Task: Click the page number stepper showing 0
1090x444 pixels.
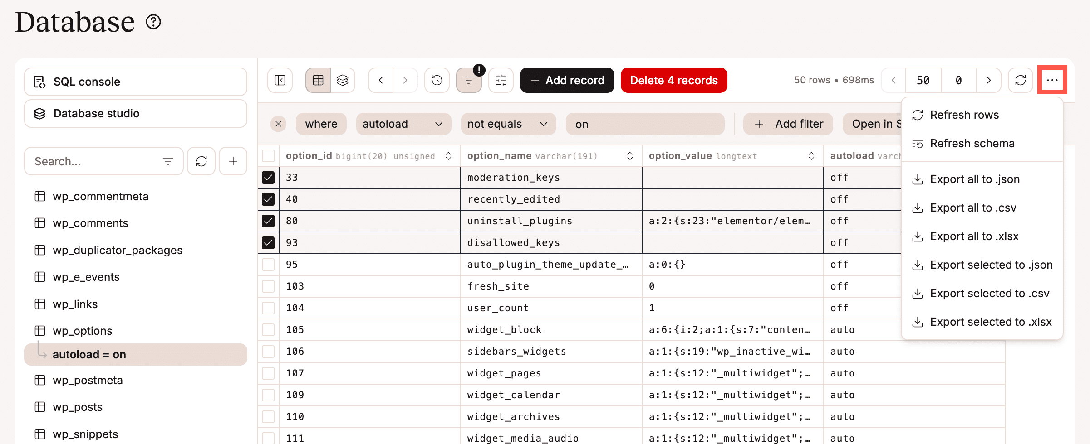Action: click(958, 80)
